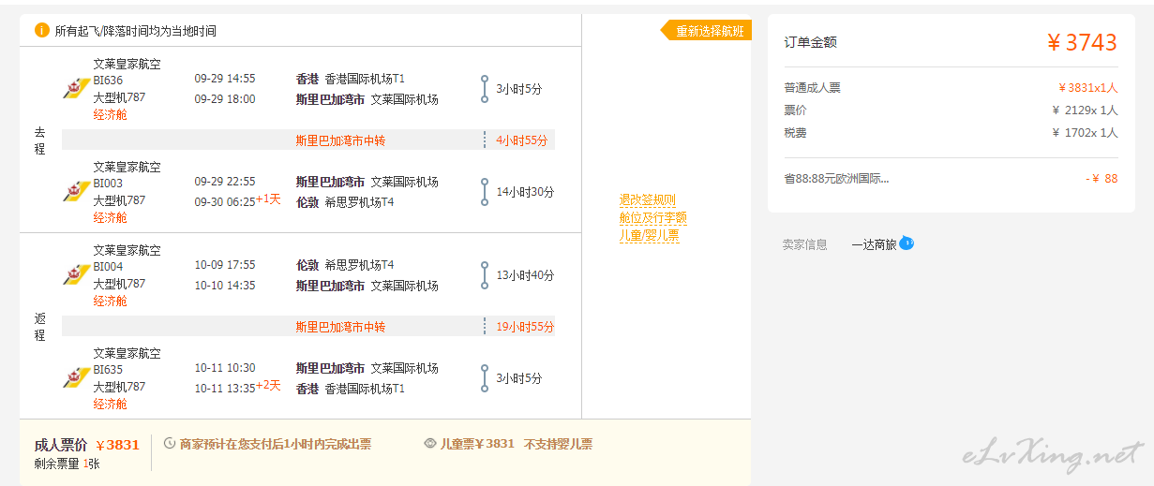The image size is (1154, 486).
Task: Select flight number BI636 text
Action: click(x=108, y=81)
